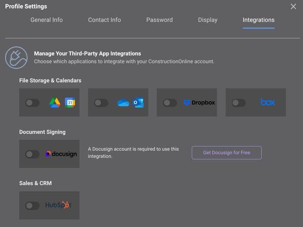Click the Dropbox logo
Image resolution: width=303 pixels, height=227 pixels.
(199, 103)
